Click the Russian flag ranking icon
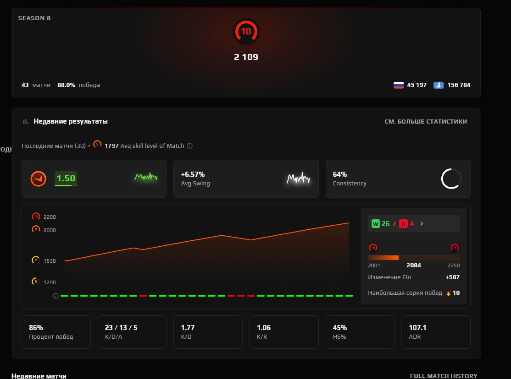Viewport: 511px width, 379px height. click(398, 85)
